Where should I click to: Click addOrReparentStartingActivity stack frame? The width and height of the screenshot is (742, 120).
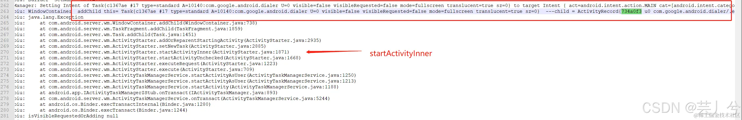[181, 40]
